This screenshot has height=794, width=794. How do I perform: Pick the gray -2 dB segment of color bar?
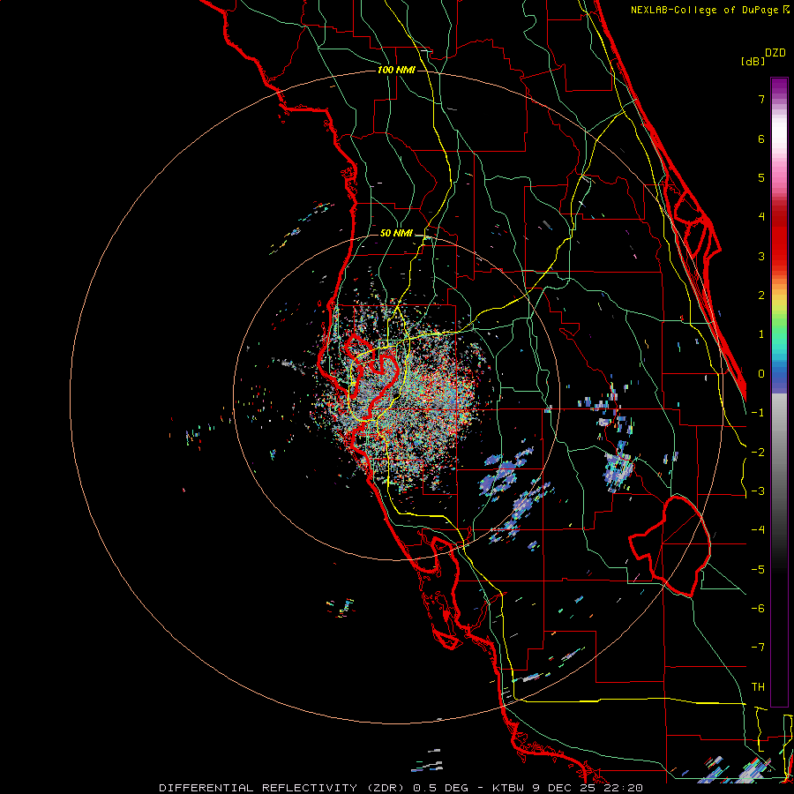(x=779, y=452)
